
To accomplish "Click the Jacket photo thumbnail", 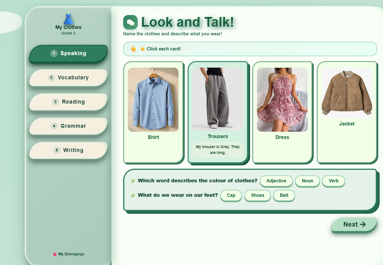I will point(347,92).
